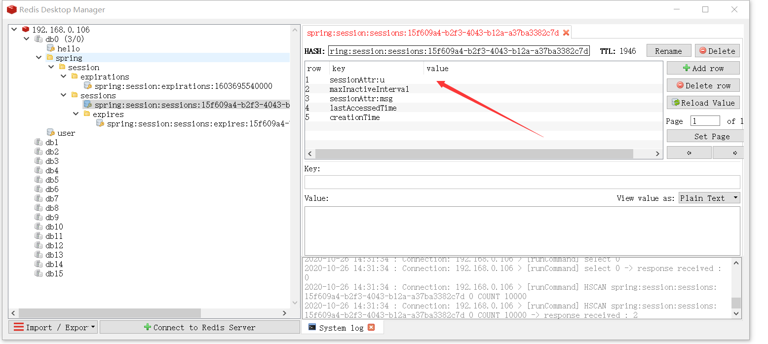Click the sessions folder icon
Screen dimensions: 768x344
[74, 95]
